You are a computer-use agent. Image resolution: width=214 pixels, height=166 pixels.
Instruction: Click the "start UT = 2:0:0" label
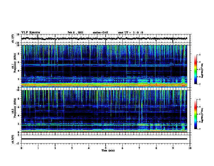[x=131, y=33]
